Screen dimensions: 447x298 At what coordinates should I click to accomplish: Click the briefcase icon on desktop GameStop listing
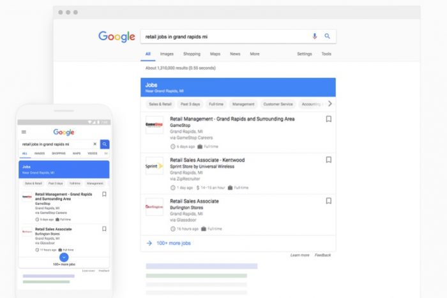(x=199, y=146)
